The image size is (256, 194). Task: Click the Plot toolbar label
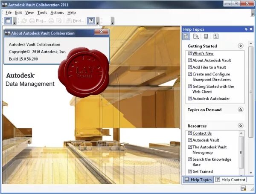point(41,21)
